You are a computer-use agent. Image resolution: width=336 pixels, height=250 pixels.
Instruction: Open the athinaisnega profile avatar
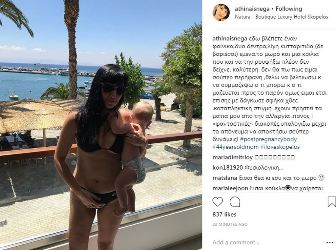click(221, 12)
